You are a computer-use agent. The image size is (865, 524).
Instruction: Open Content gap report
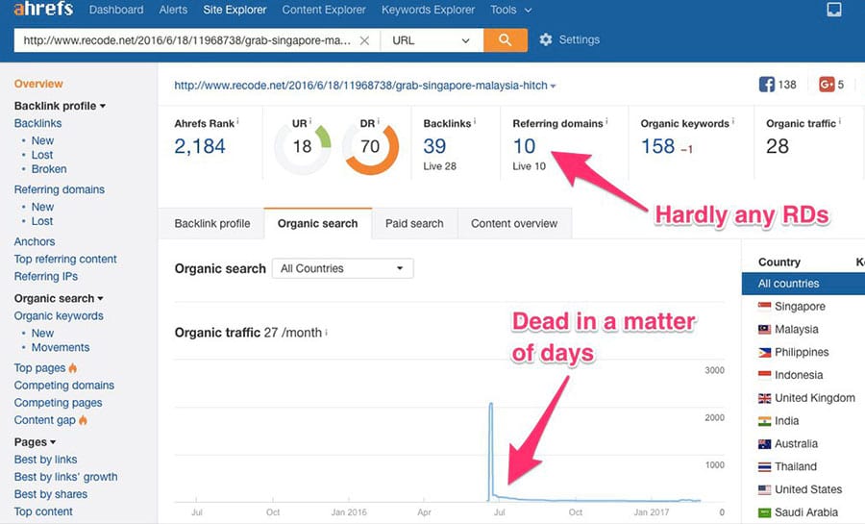44,420
